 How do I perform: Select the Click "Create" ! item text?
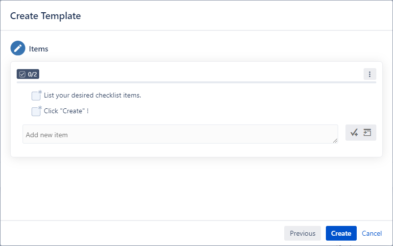66,111
